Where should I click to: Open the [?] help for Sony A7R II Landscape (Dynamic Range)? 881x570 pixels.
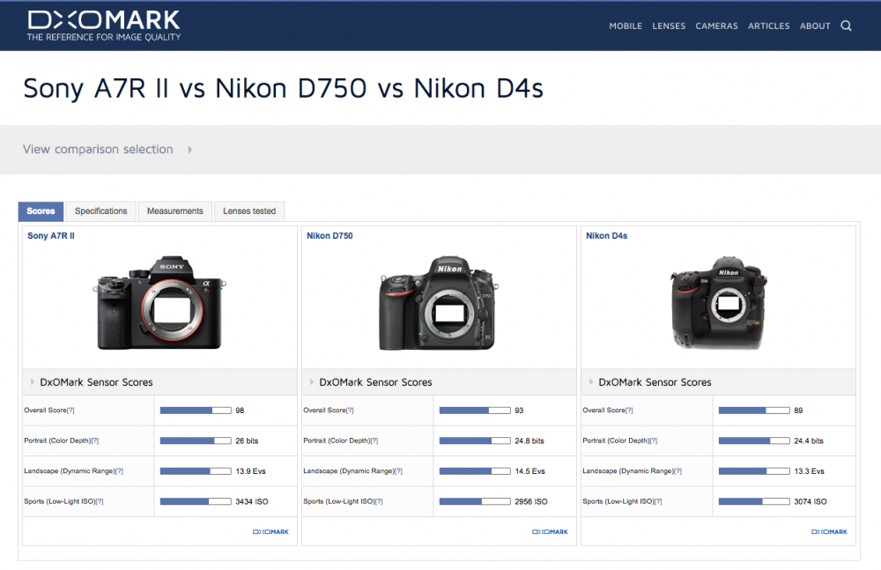tap(119, 471)
